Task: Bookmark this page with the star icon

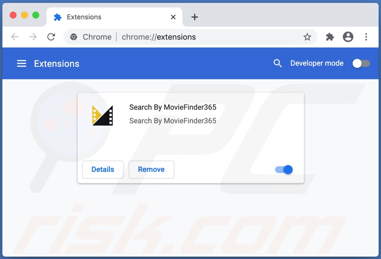Action: (x=307, y=37)
